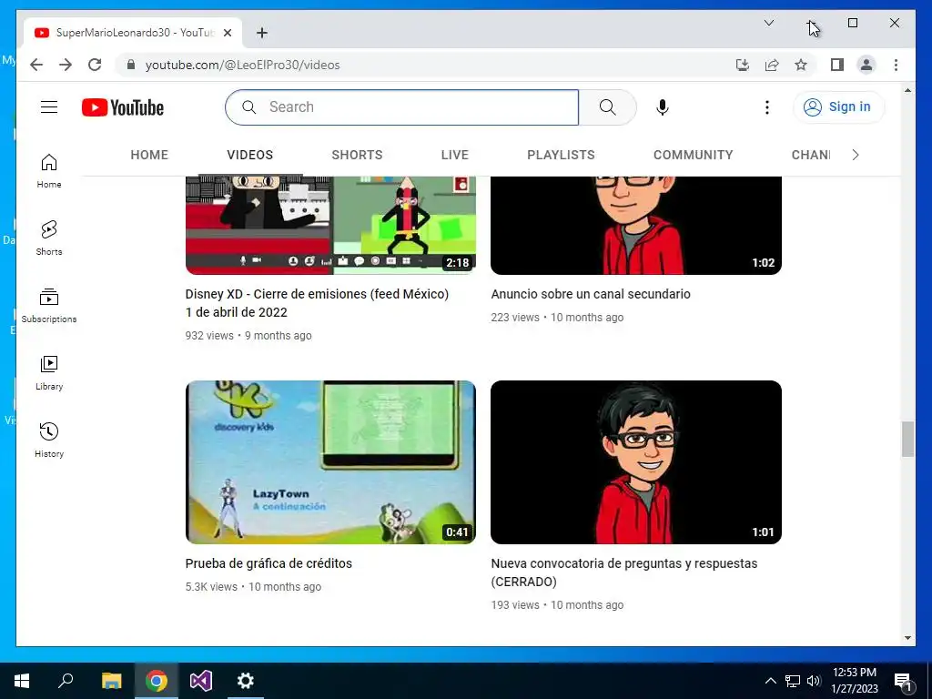Open Anuncio sobre un canal secundario title
This screenshot has height=699, width=932.
(x=591, y=294)
